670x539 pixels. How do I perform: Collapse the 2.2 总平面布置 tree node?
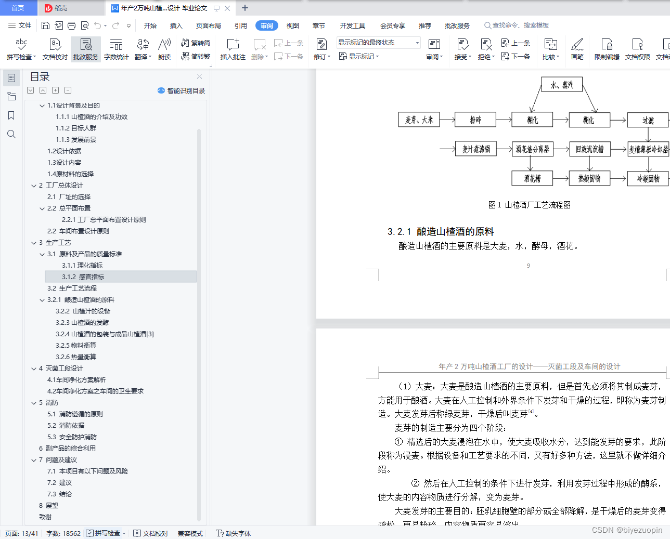(42, 208)
